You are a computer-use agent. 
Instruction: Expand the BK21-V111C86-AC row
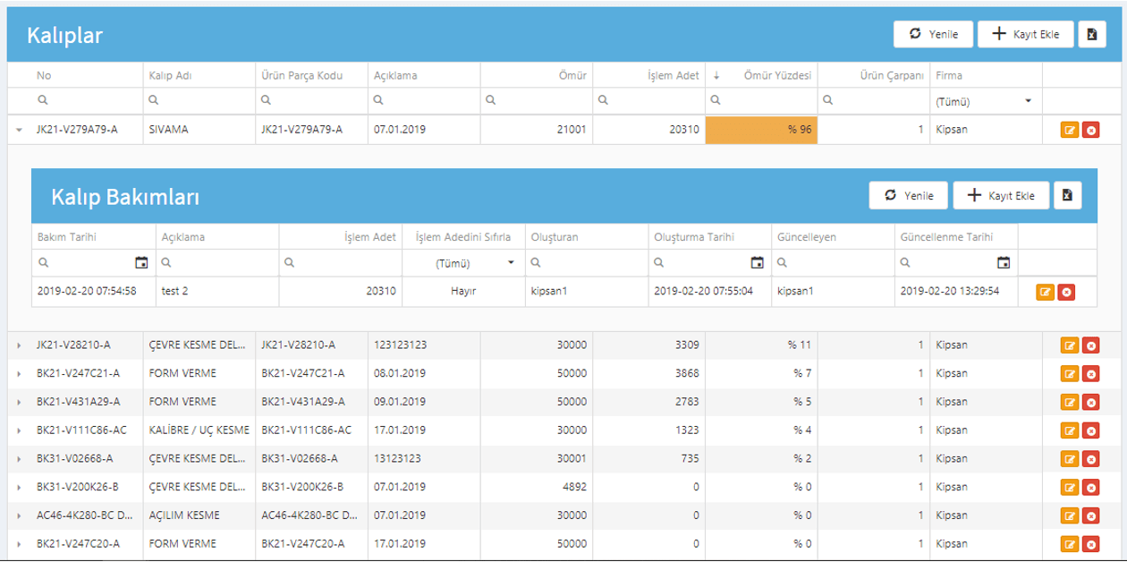(x=19, y=430)
